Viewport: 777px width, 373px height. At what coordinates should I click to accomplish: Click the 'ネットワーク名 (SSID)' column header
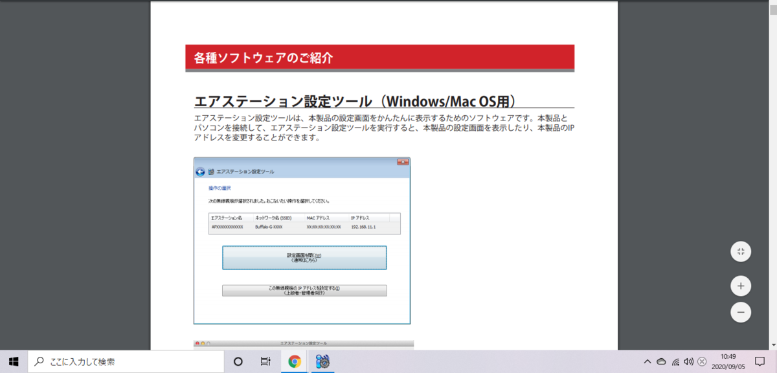pyautogui.click(x=275, y=218)
